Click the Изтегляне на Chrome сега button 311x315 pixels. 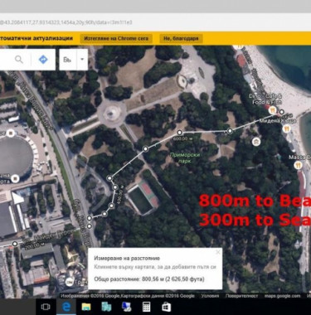[116, 38]
